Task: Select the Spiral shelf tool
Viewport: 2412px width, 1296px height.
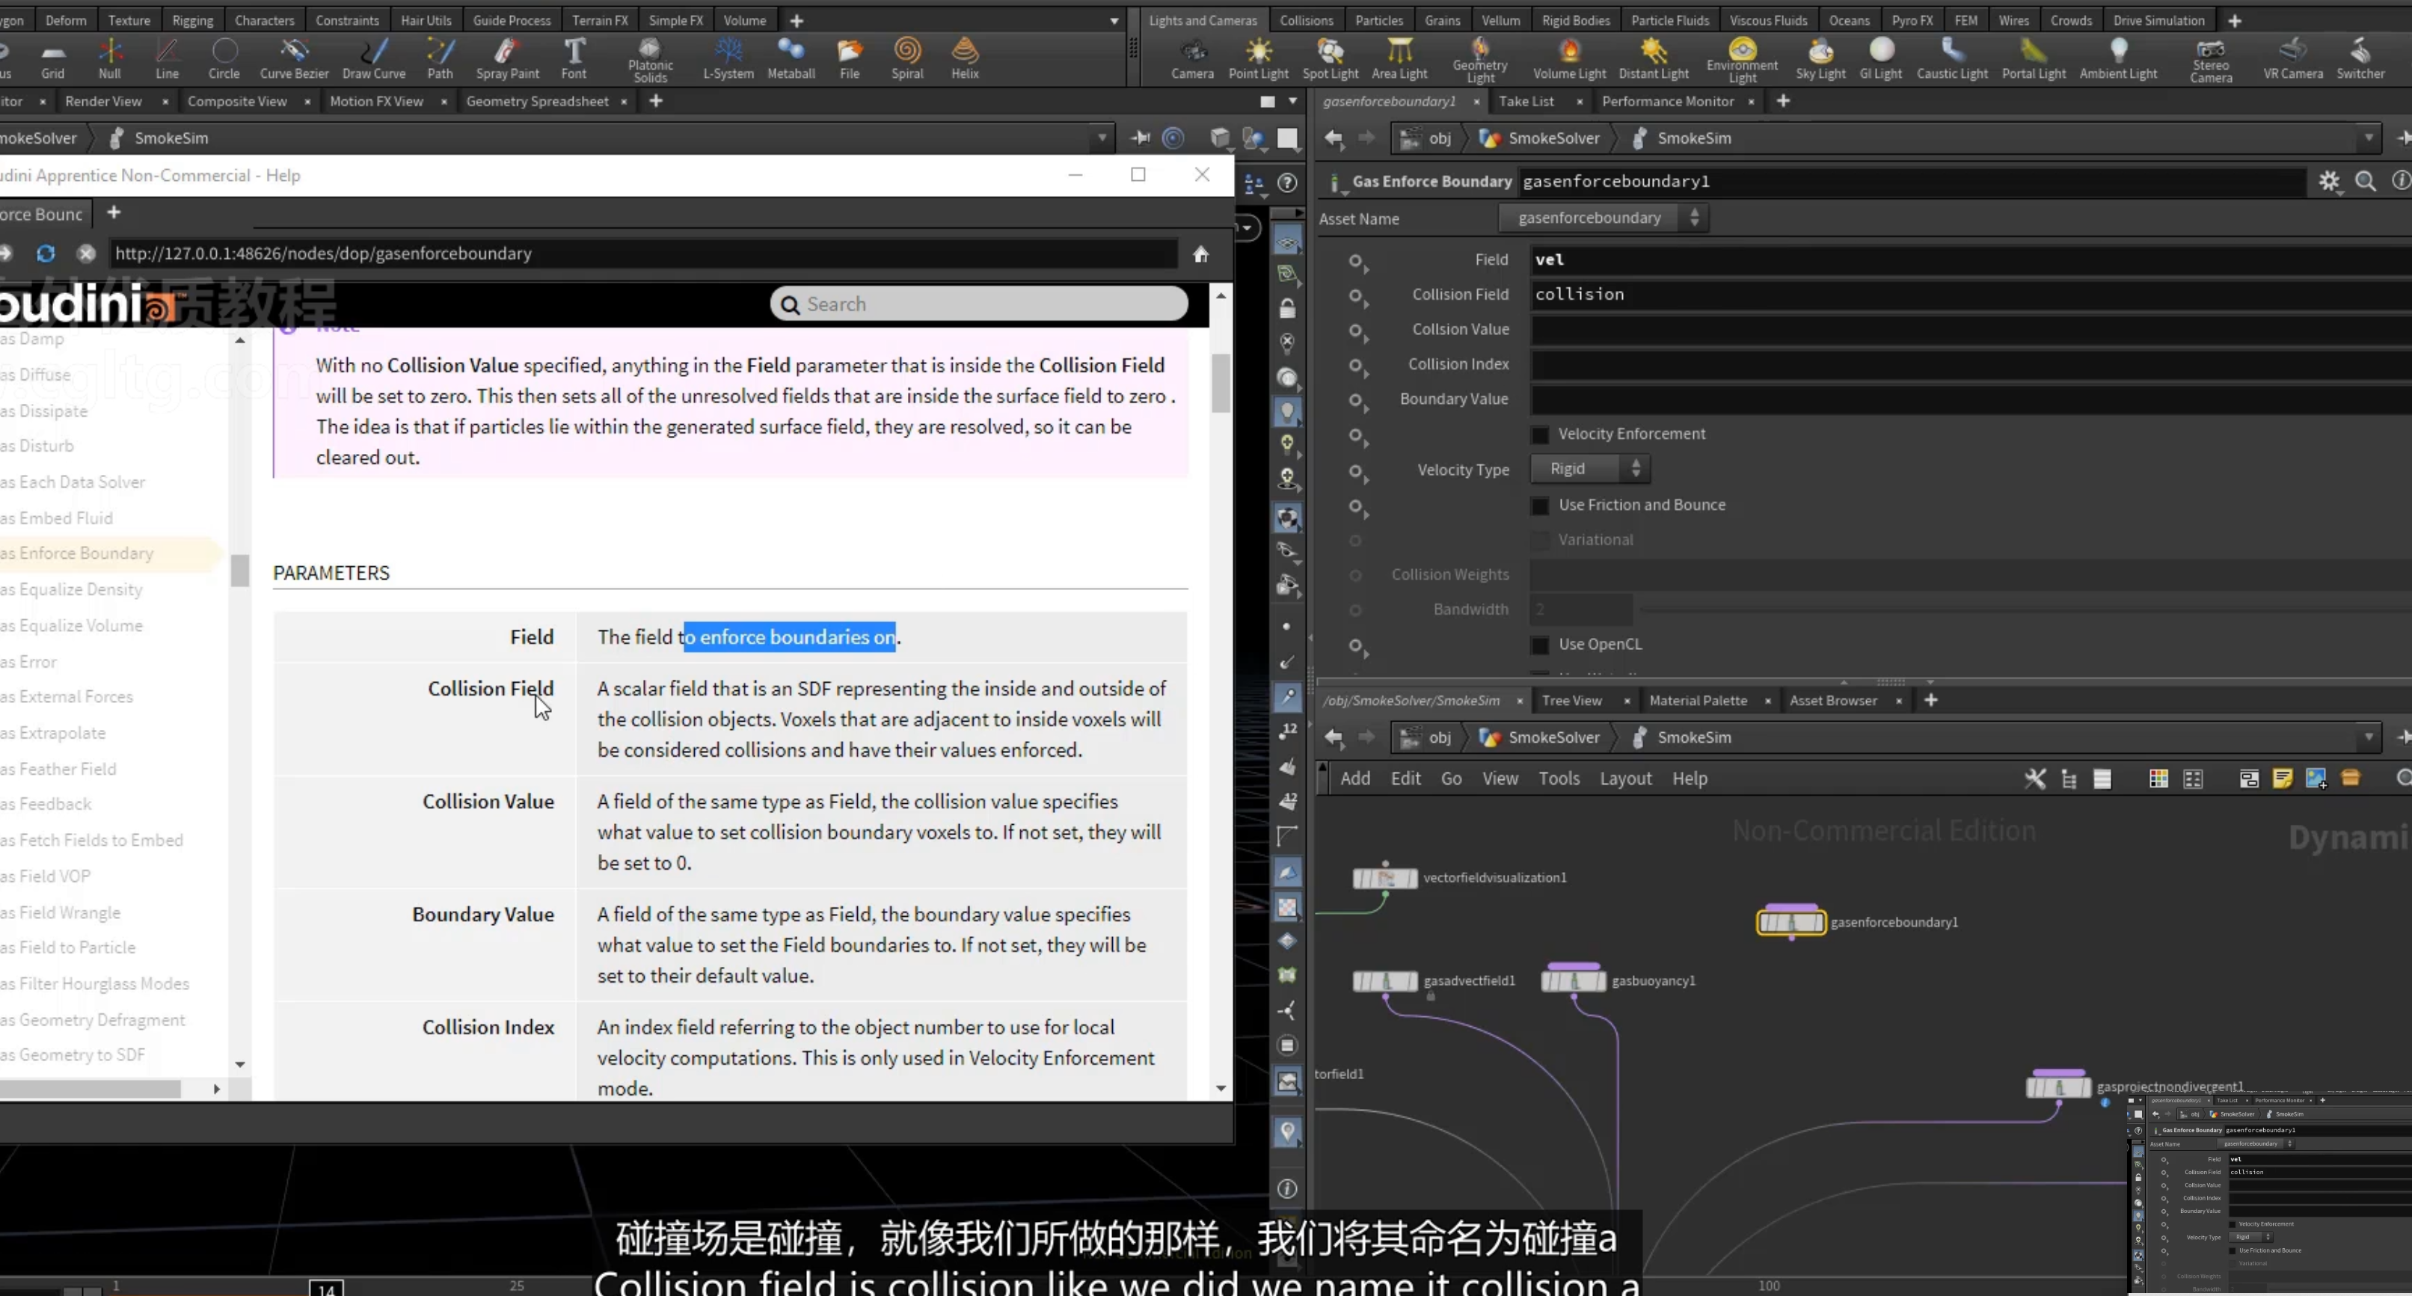Action: click(906, 58)
